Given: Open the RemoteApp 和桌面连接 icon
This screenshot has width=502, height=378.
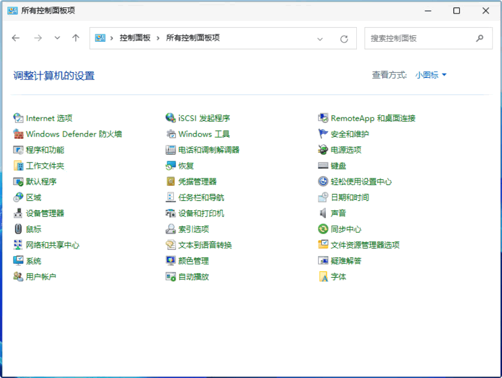Looking at the screenshot, I should (x=323, y=118).
